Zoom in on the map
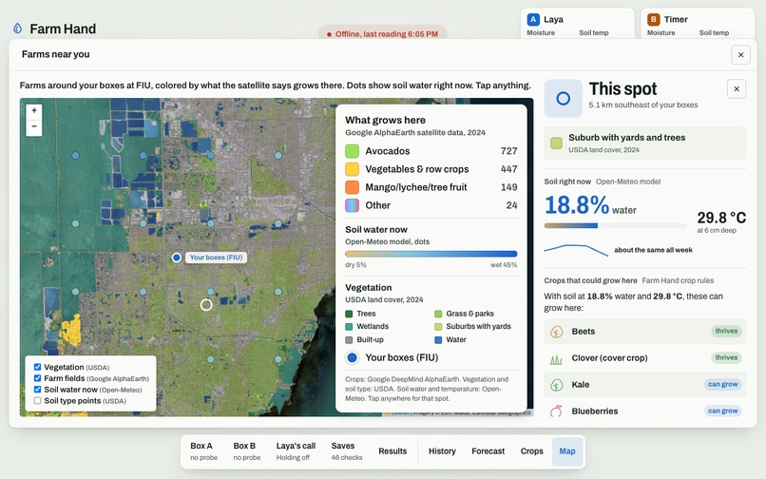This screenshot has height=479, width=766. [34, 111]
